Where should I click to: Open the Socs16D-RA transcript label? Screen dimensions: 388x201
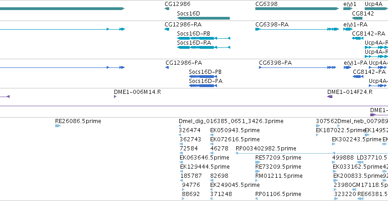point(194,43)
